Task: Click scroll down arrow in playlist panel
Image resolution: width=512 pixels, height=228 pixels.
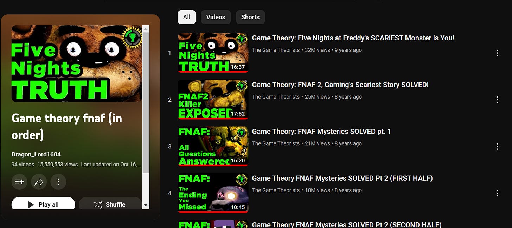Action: (146, 206)
